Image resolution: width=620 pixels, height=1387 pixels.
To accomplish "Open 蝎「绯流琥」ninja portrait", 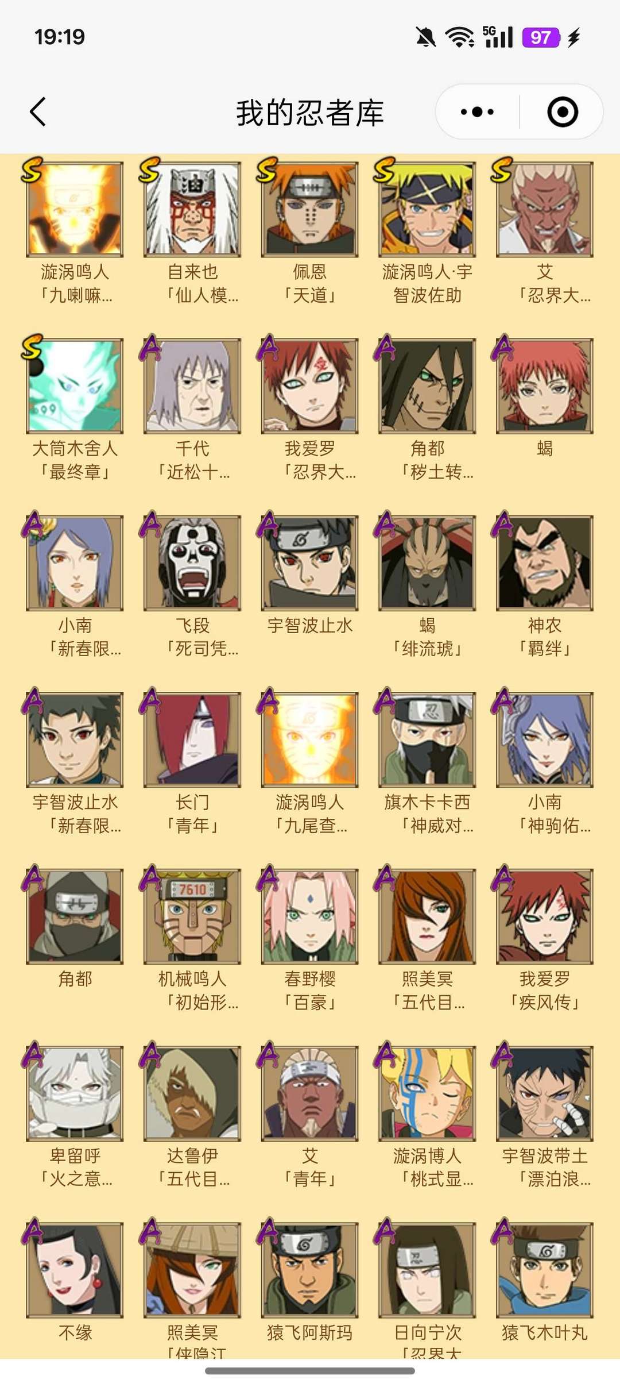I will [427, 563].
